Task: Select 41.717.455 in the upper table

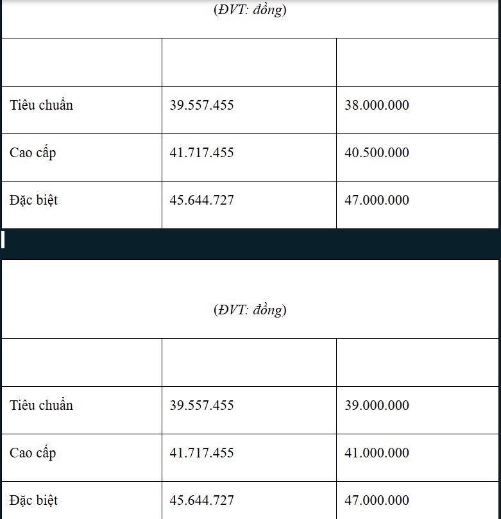Action: (201, 153)
